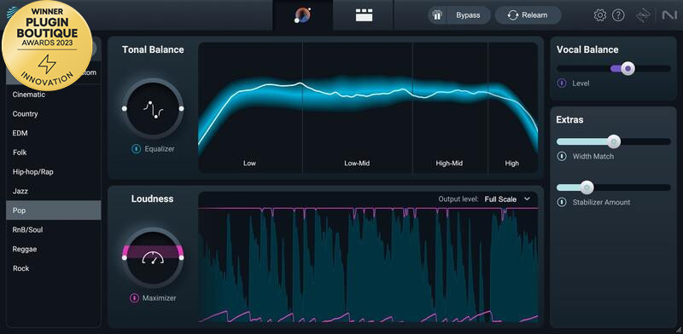
Task: Click the Equalizer curve dial icon
Action: pyautogui.click(x=153, y=108)
